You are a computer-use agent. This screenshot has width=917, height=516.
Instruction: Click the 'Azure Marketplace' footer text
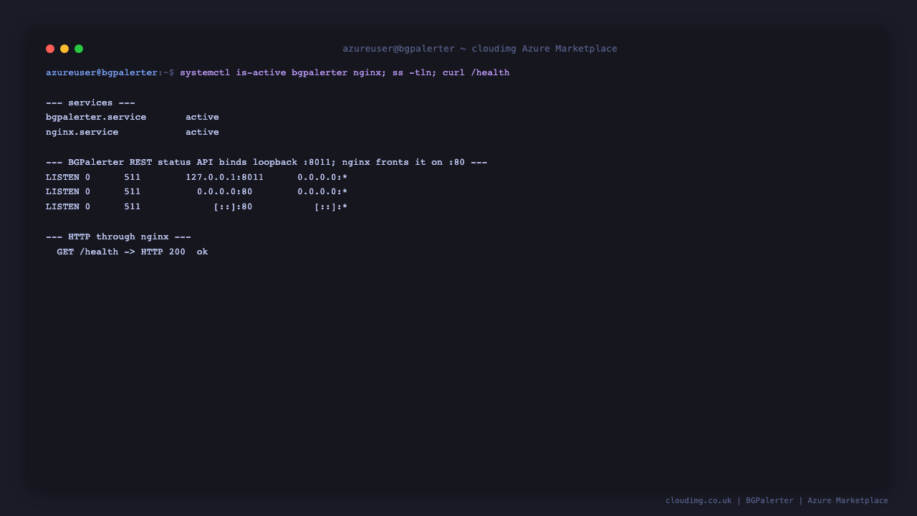(848, 501)
